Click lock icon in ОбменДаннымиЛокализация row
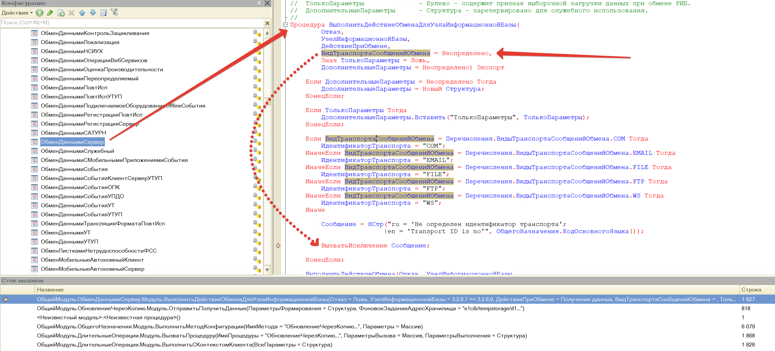The image size is (775, 351). click(257, 42)
